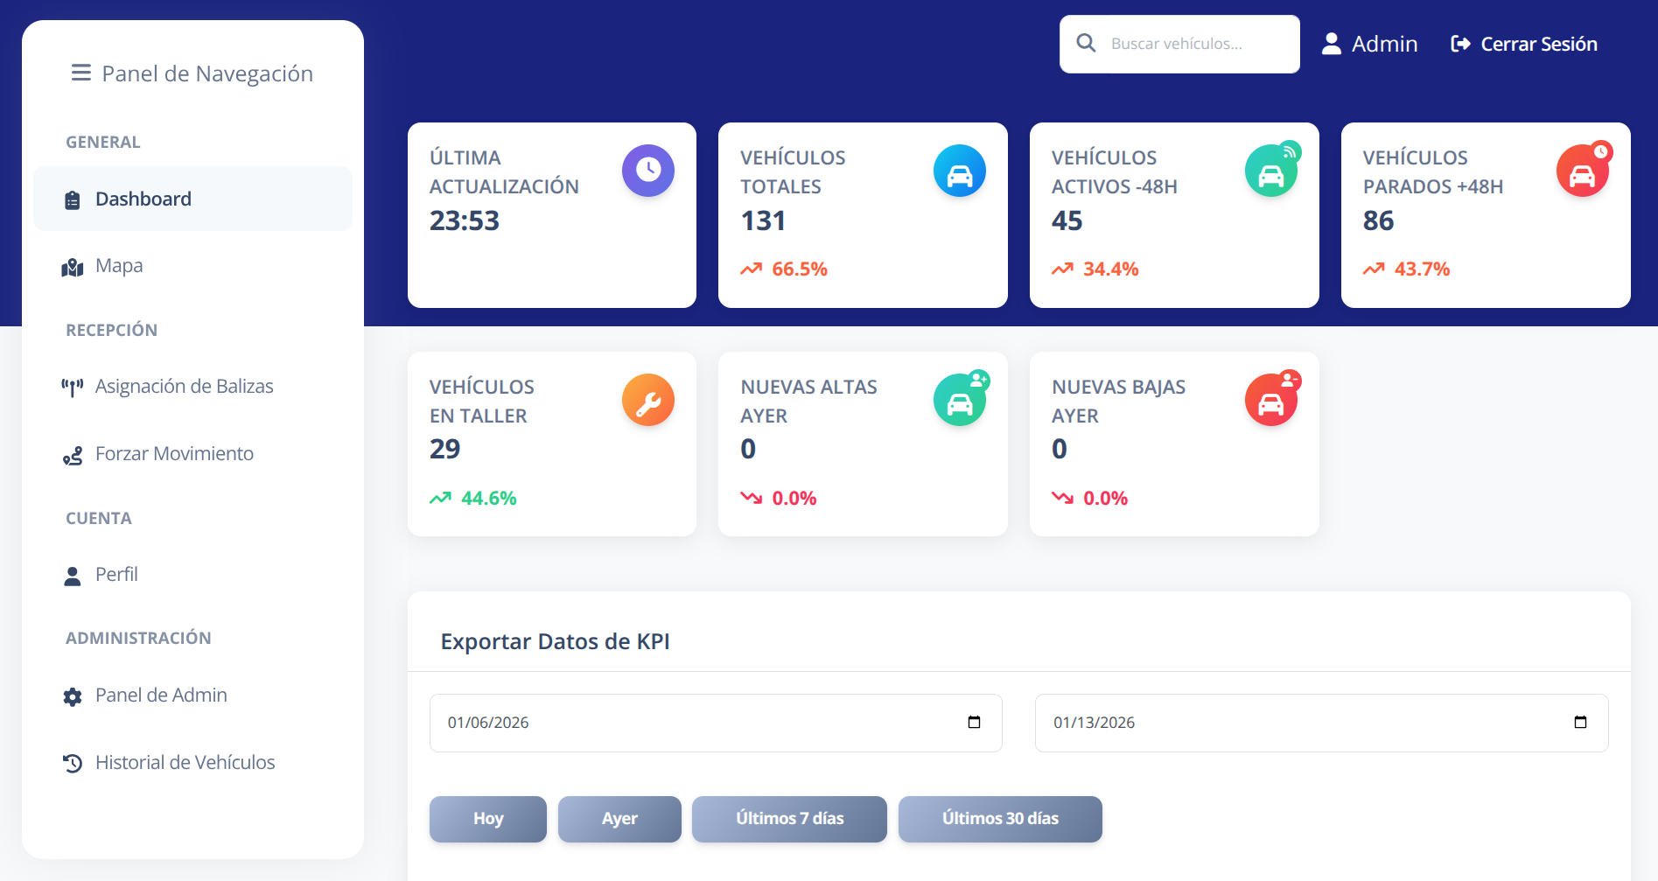The image size is (1658, 881).
Task: Click the parked car icon on Vehículos Parados
Action: pos(1583,171)
